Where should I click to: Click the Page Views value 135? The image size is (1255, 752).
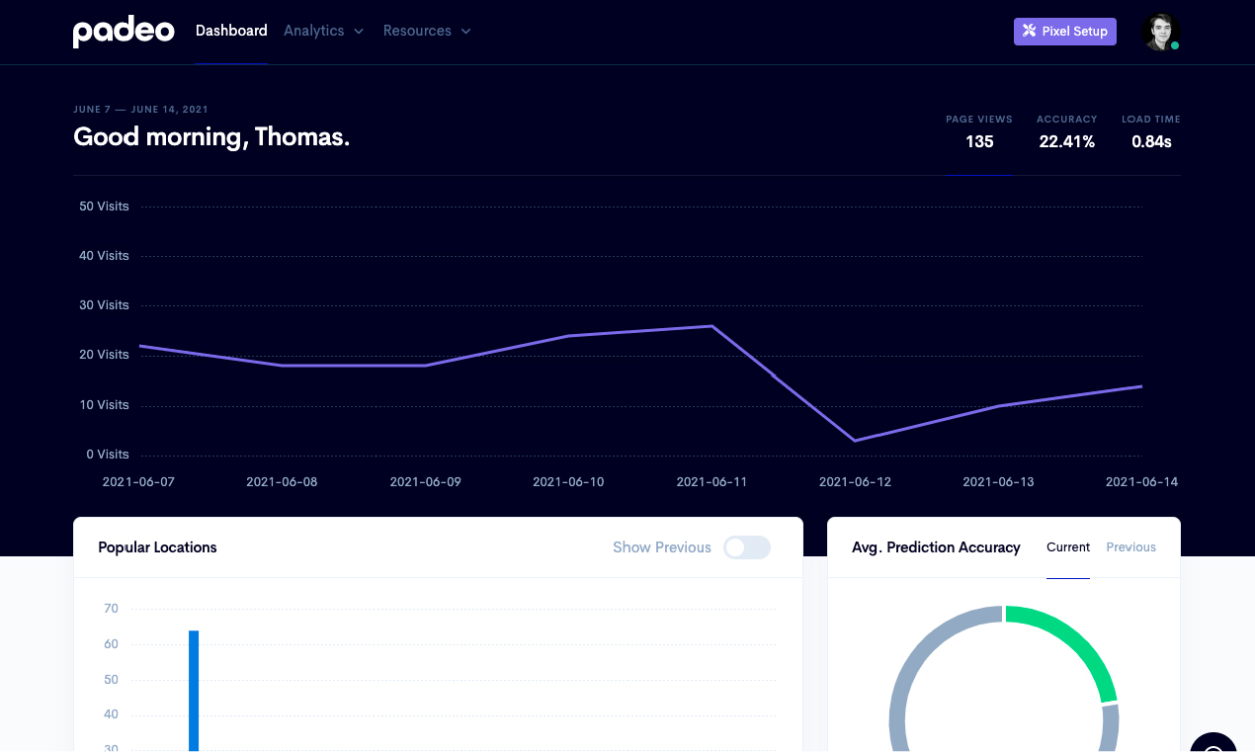pos(979,141)
